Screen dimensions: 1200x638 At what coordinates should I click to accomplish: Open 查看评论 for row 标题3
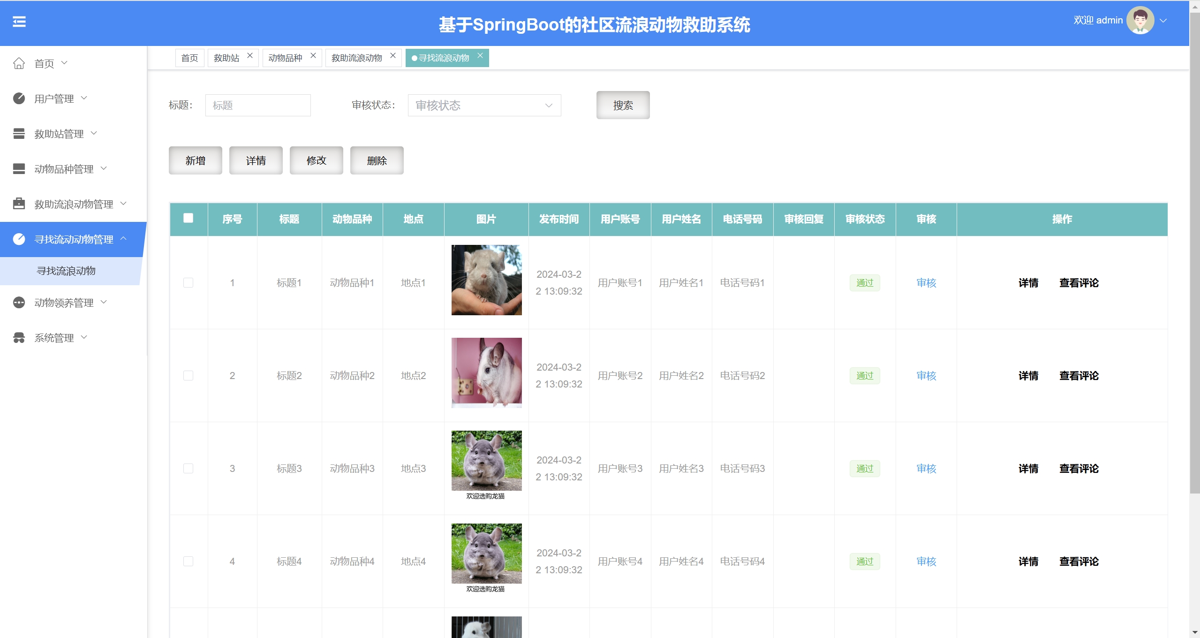click(x=1079, y=469)
